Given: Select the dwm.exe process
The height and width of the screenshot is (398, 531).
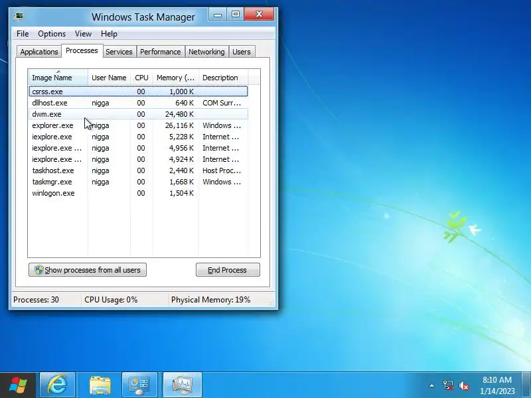Looking at the screenshot, I should [x=139, y=114].
